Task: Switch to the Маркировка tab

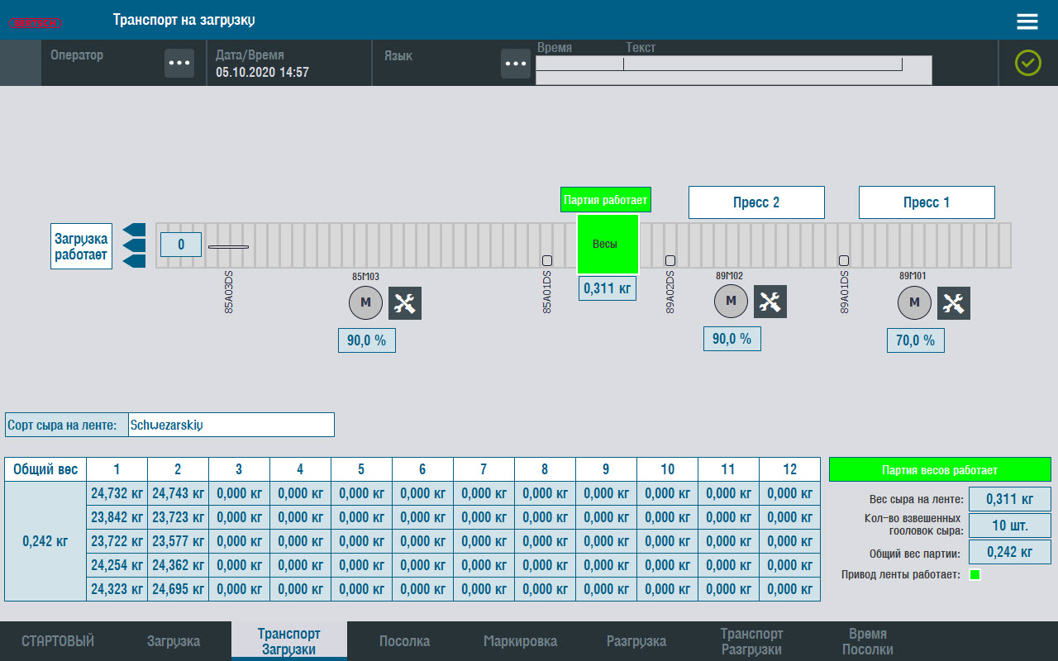Action: pos(520,641)
